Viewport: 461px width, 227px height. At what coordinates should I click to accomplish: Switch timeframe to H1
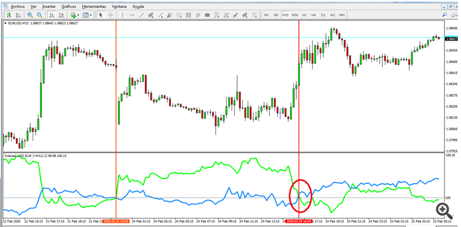(x=304, y=15)
